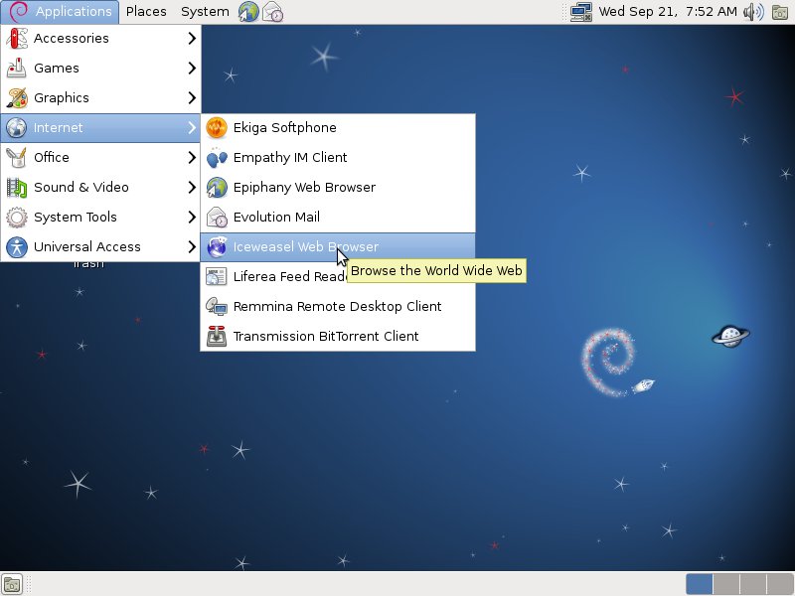Select Transmission BitTorrent Client label

click(326, 336)
